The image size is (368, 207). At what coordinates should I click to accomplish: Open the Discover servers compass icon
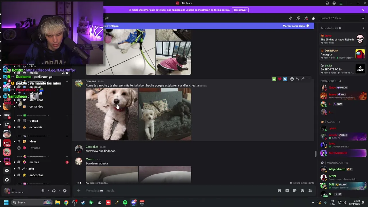click(x=7, y=180)
